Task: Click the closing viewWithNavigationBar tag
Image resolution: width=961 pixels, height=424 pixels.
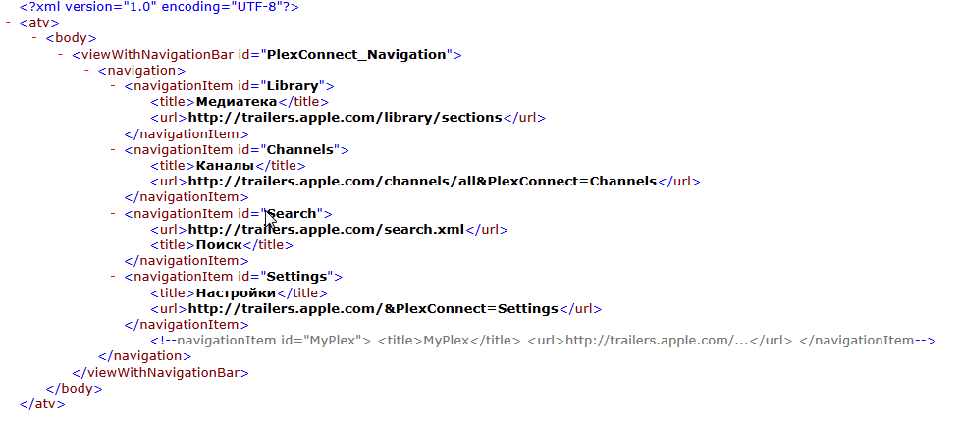Action: click(161, 373)
